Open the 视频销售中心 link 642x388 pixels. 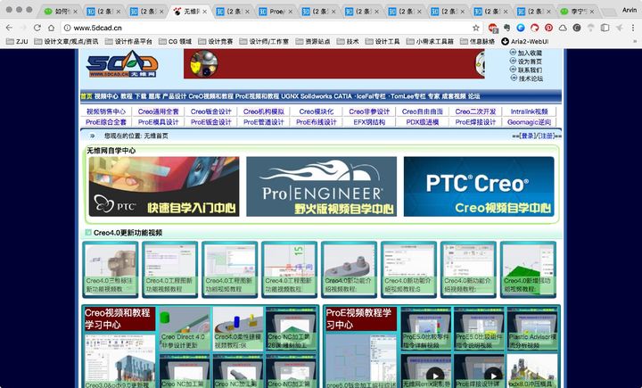click(106, 111)
